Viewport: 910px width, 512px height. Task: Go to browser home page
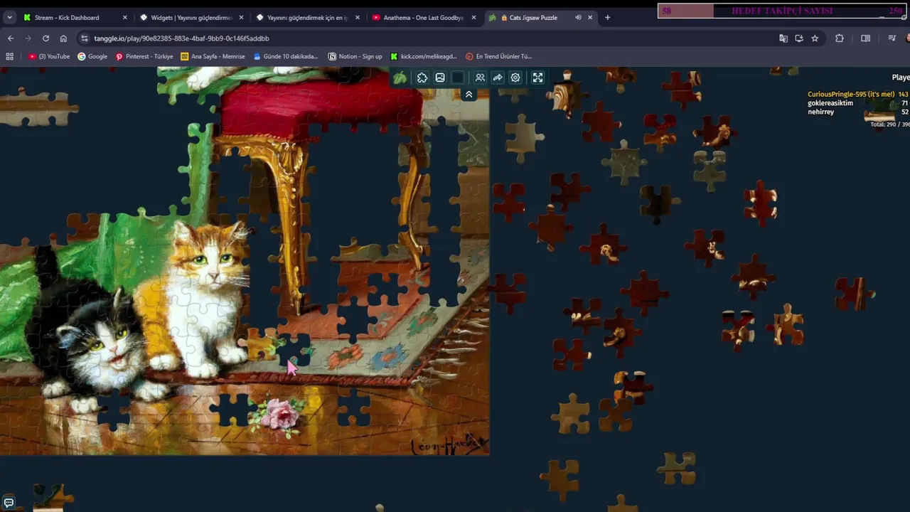tap(63, 38)
